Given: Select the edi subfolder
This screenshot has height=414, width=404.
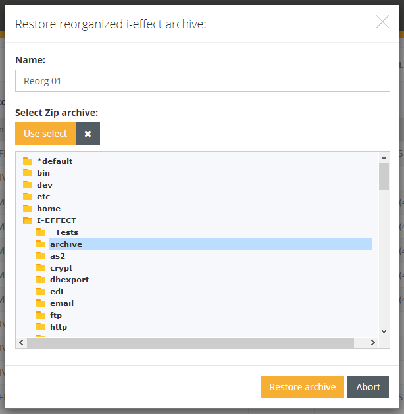Looking at the screenshot, I should (57, 292).
